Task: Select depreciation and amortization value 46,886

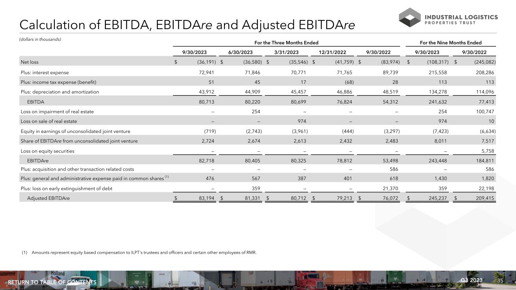Action: coord(344,92)
